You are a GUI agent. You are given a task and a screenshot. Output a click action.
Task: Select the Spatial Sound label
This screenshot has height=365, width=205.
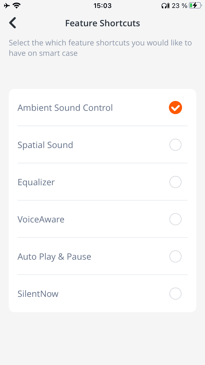click(x=45, y=145)
